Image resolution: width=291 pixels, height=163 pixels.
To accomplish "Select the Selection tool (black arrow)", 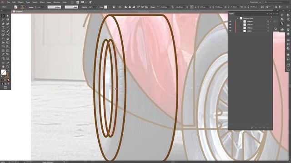I will tap(3, 16).
